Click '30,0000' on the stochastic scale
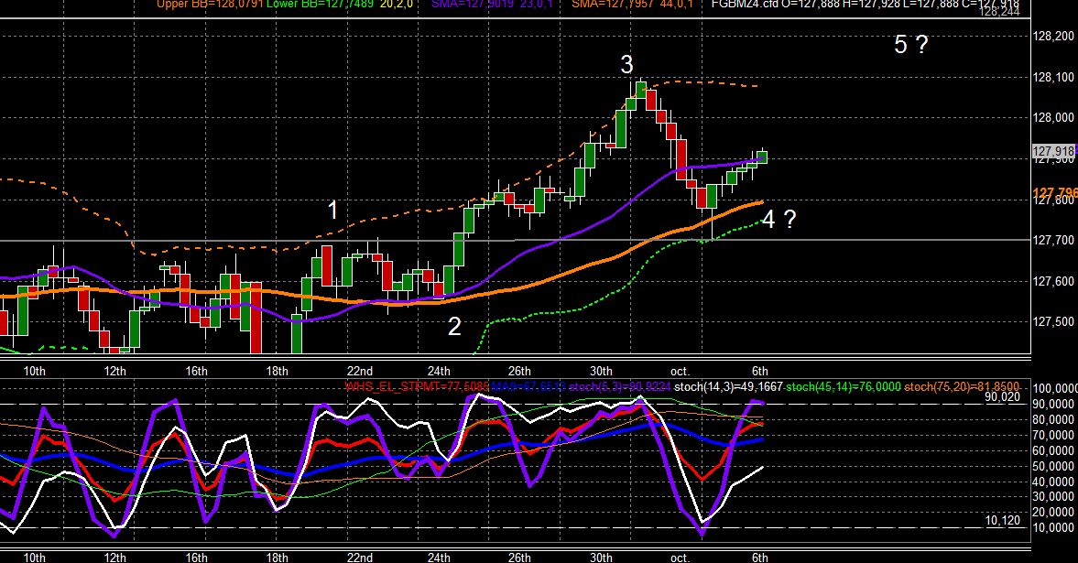This screenshot has width=1078, height=563. click(x=1054, y=497)
